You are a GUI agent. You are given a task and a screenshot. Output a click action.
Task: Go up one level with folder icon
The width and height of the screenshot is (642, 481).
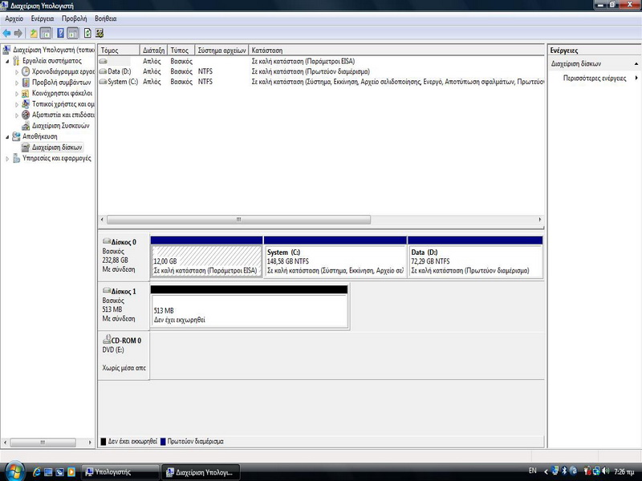pos(34,33)
